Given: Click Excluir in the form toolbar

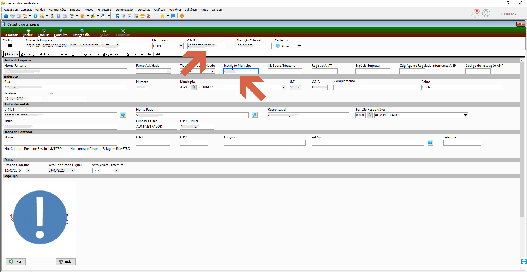Looking at the screenshot, I should tap(43, 33).
